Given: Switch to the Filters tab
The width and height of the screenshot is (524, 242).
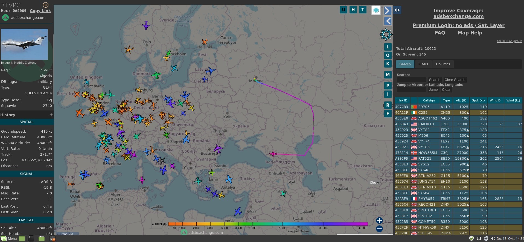Looking at the screenshot, I should tap(423, 64).
